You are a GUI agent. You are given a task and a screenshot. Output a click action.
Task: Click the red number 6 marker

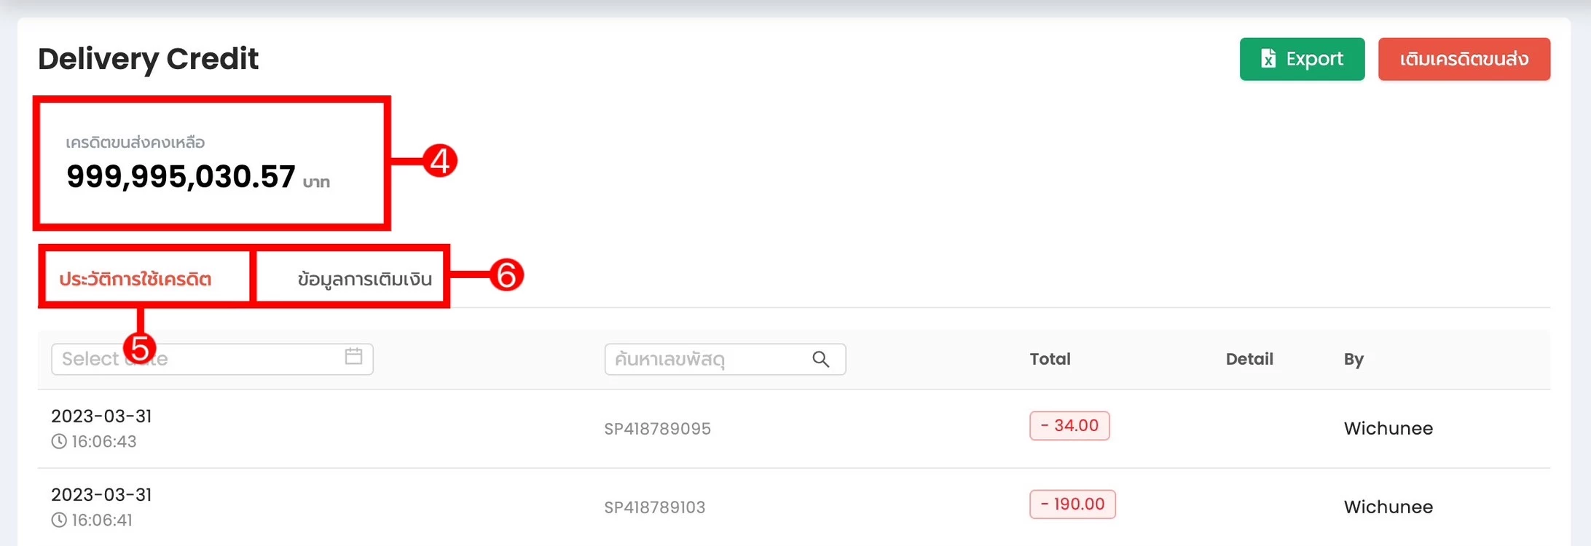[506, 275]
